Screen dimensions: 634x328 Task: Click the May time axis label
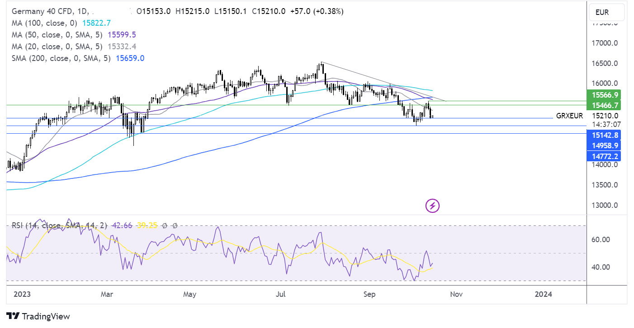190,294
